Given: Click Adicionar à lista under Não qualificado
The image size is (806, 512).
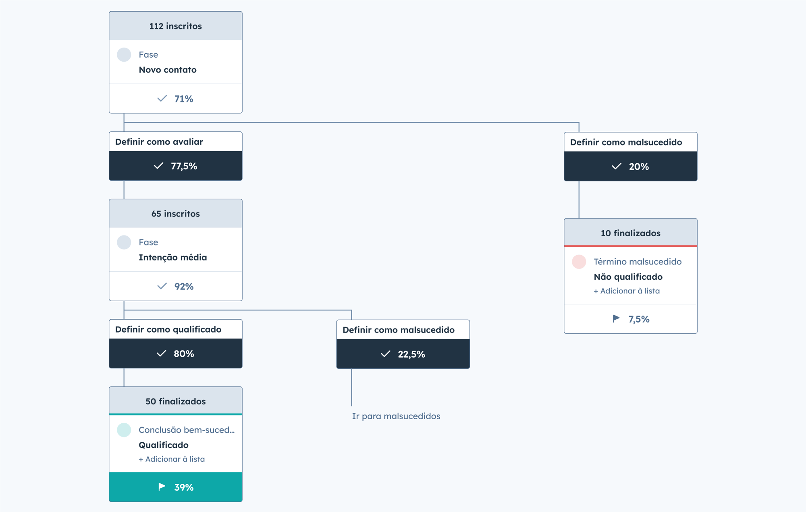Looking at the screenshot, I should [627, 291].
